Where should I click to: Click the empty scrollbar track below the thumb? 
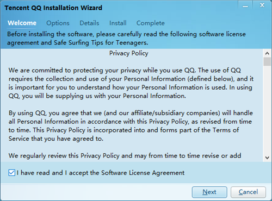pos(267,110)
